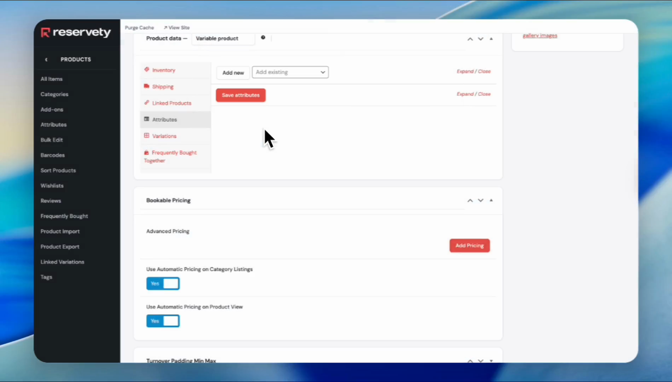
Task: Click the Reservety logo icon
Action: 45,33
